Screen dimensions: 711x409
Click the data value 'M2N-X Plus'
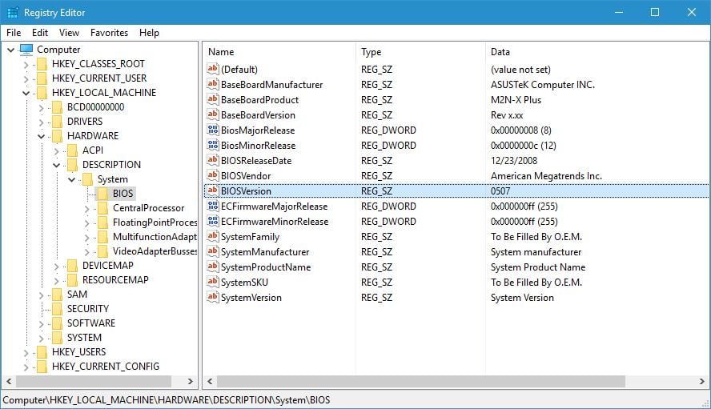point(516,100)
